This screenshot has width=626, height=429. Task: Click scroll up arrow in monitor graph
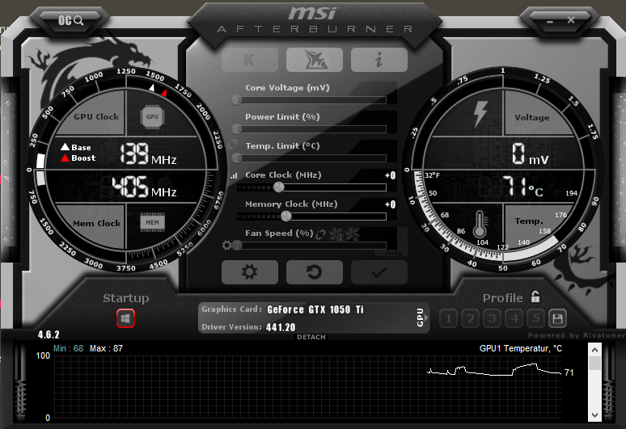pyautogui.click(x=594, y=350)
